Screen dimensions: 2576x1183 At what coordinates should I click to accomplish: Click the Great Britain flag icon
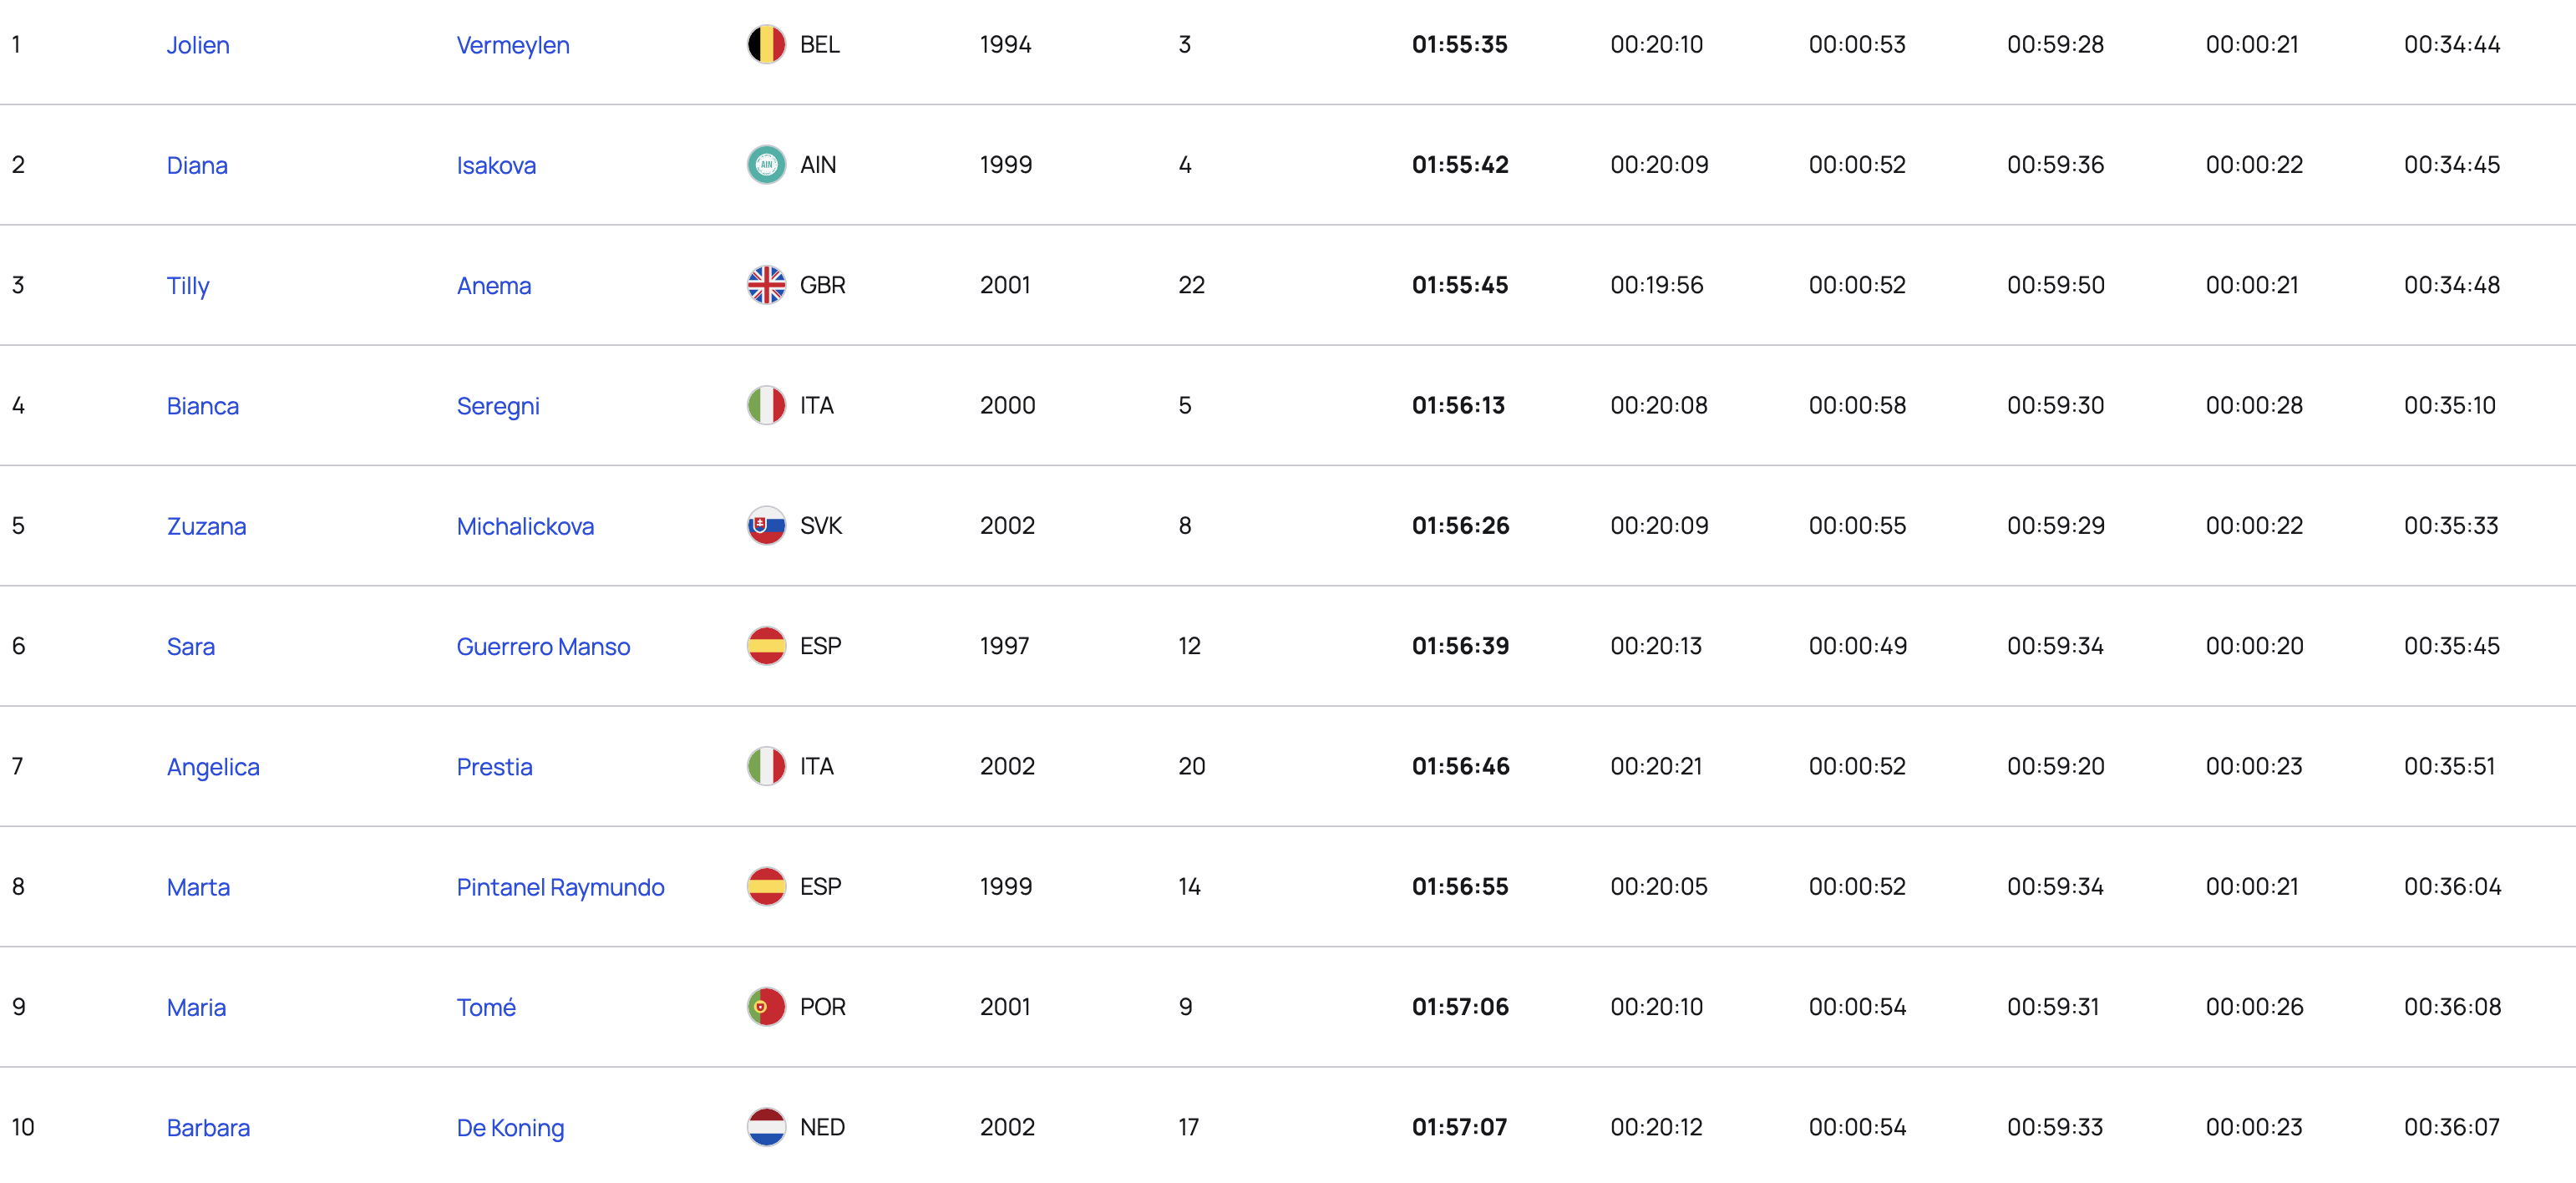point(766,285)
